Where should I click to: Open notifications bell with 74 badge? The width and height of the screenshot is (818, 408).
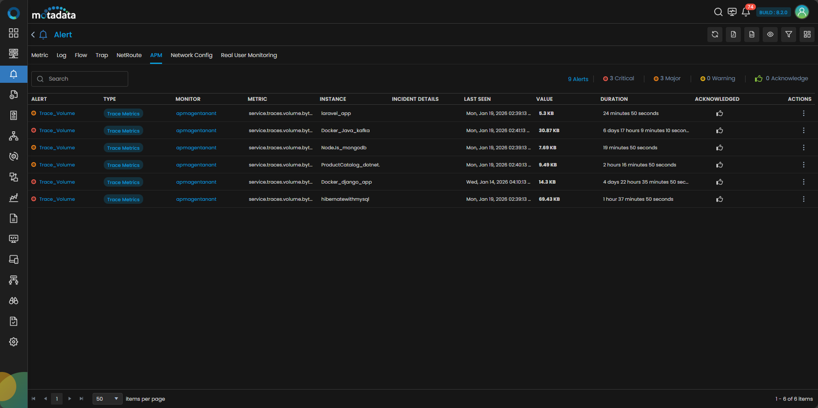coord(746,12)
